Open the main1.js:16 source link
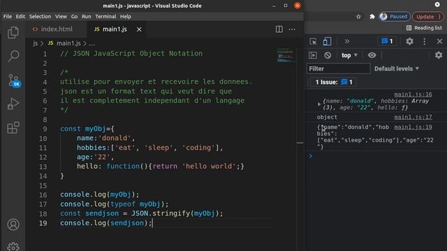The height and width of the screenshot is (251, 447). coord(413,94)
